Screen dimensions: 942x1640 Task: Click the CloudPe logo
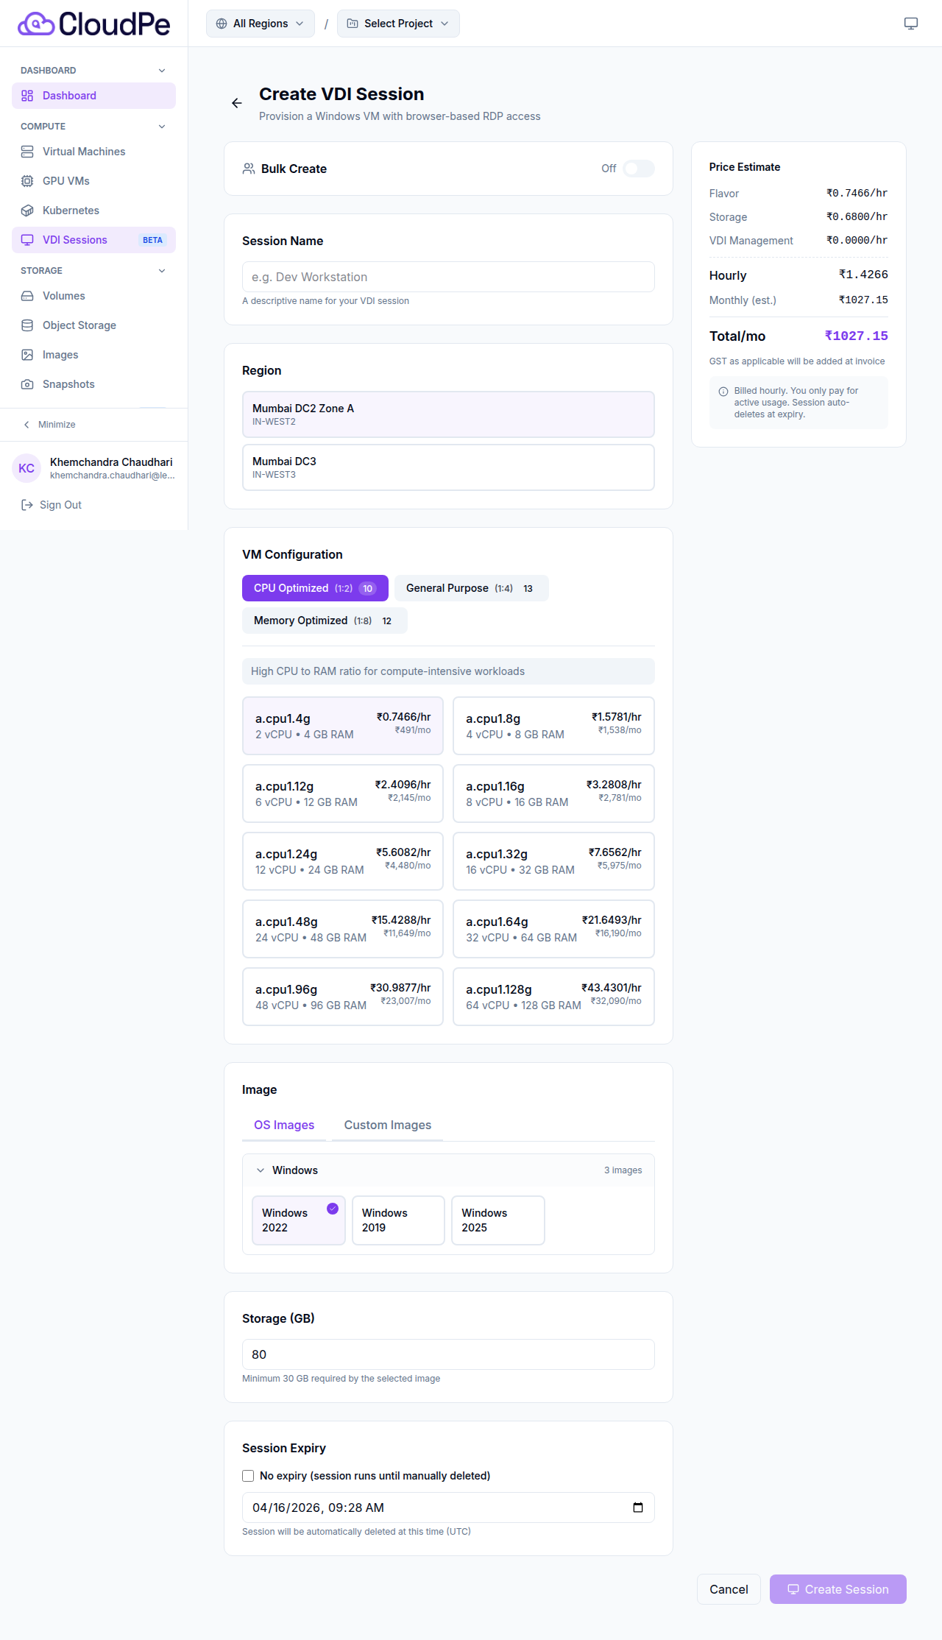pos(93,24)
